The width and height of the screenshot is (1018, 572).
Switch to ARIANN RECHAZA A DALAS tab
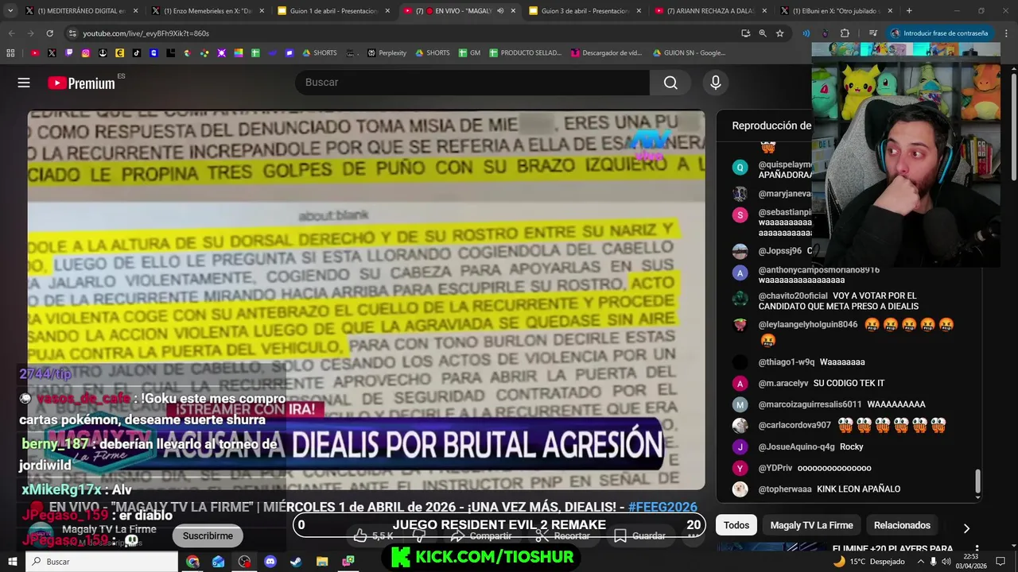(709, 11)
